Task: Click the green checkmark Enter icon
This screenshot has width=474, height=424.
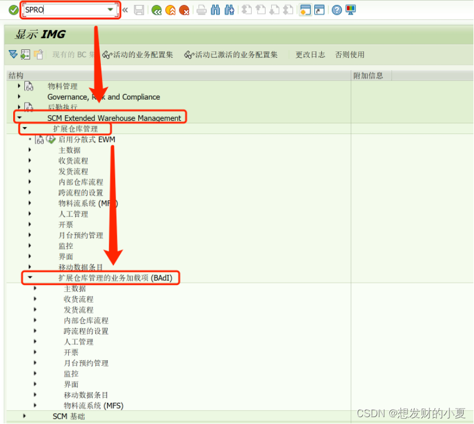Action: (x=13, y=10)
